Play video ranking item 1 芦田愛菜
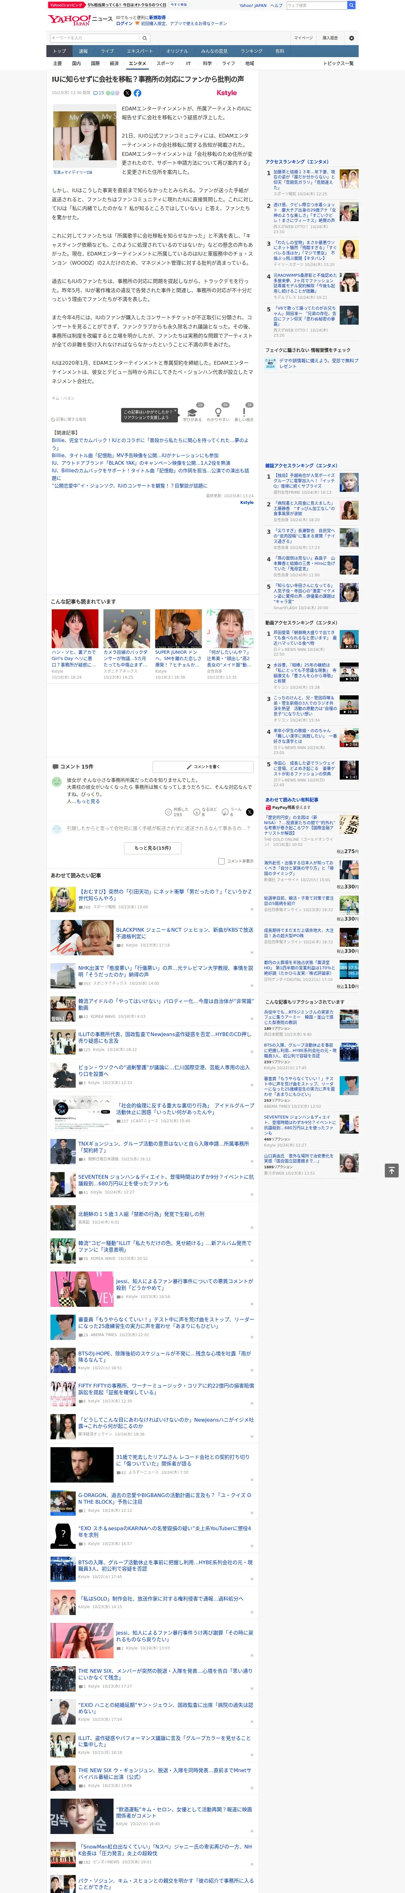405x1893 pixels. click(349, 640)
